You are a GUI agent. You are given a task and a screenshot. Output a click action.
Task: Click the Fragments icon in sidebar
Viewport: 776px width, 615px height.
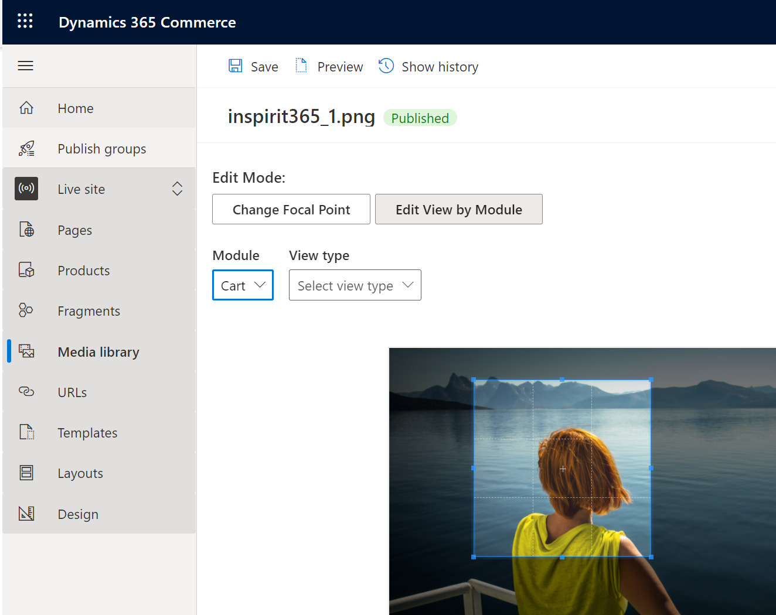pyautogui.click(x=26, y=310)
